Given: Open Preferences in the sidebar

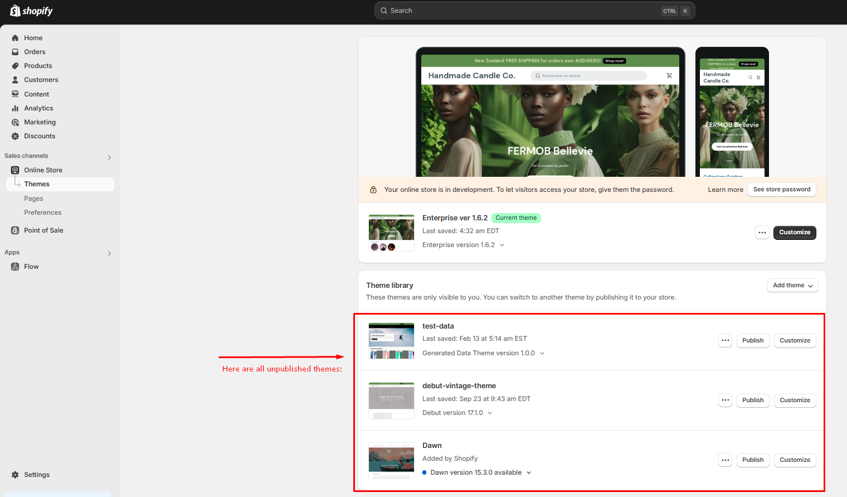Looking at the screenshot, I should 43,213.
